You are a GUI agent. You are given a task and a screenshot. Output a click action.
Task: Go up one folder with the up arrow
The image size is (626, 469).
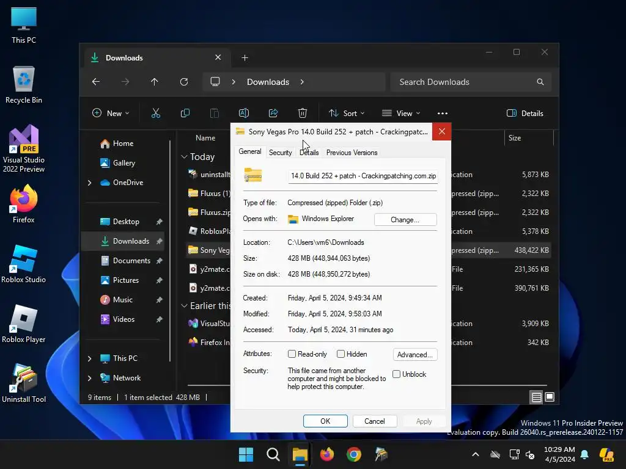click(x=155, y=82)
